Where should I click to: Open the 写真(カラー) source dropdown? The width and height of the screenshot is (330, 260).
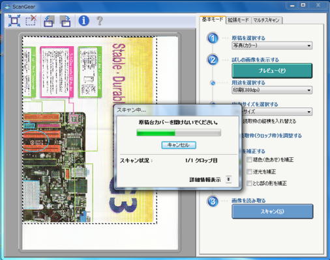(272, 45)
